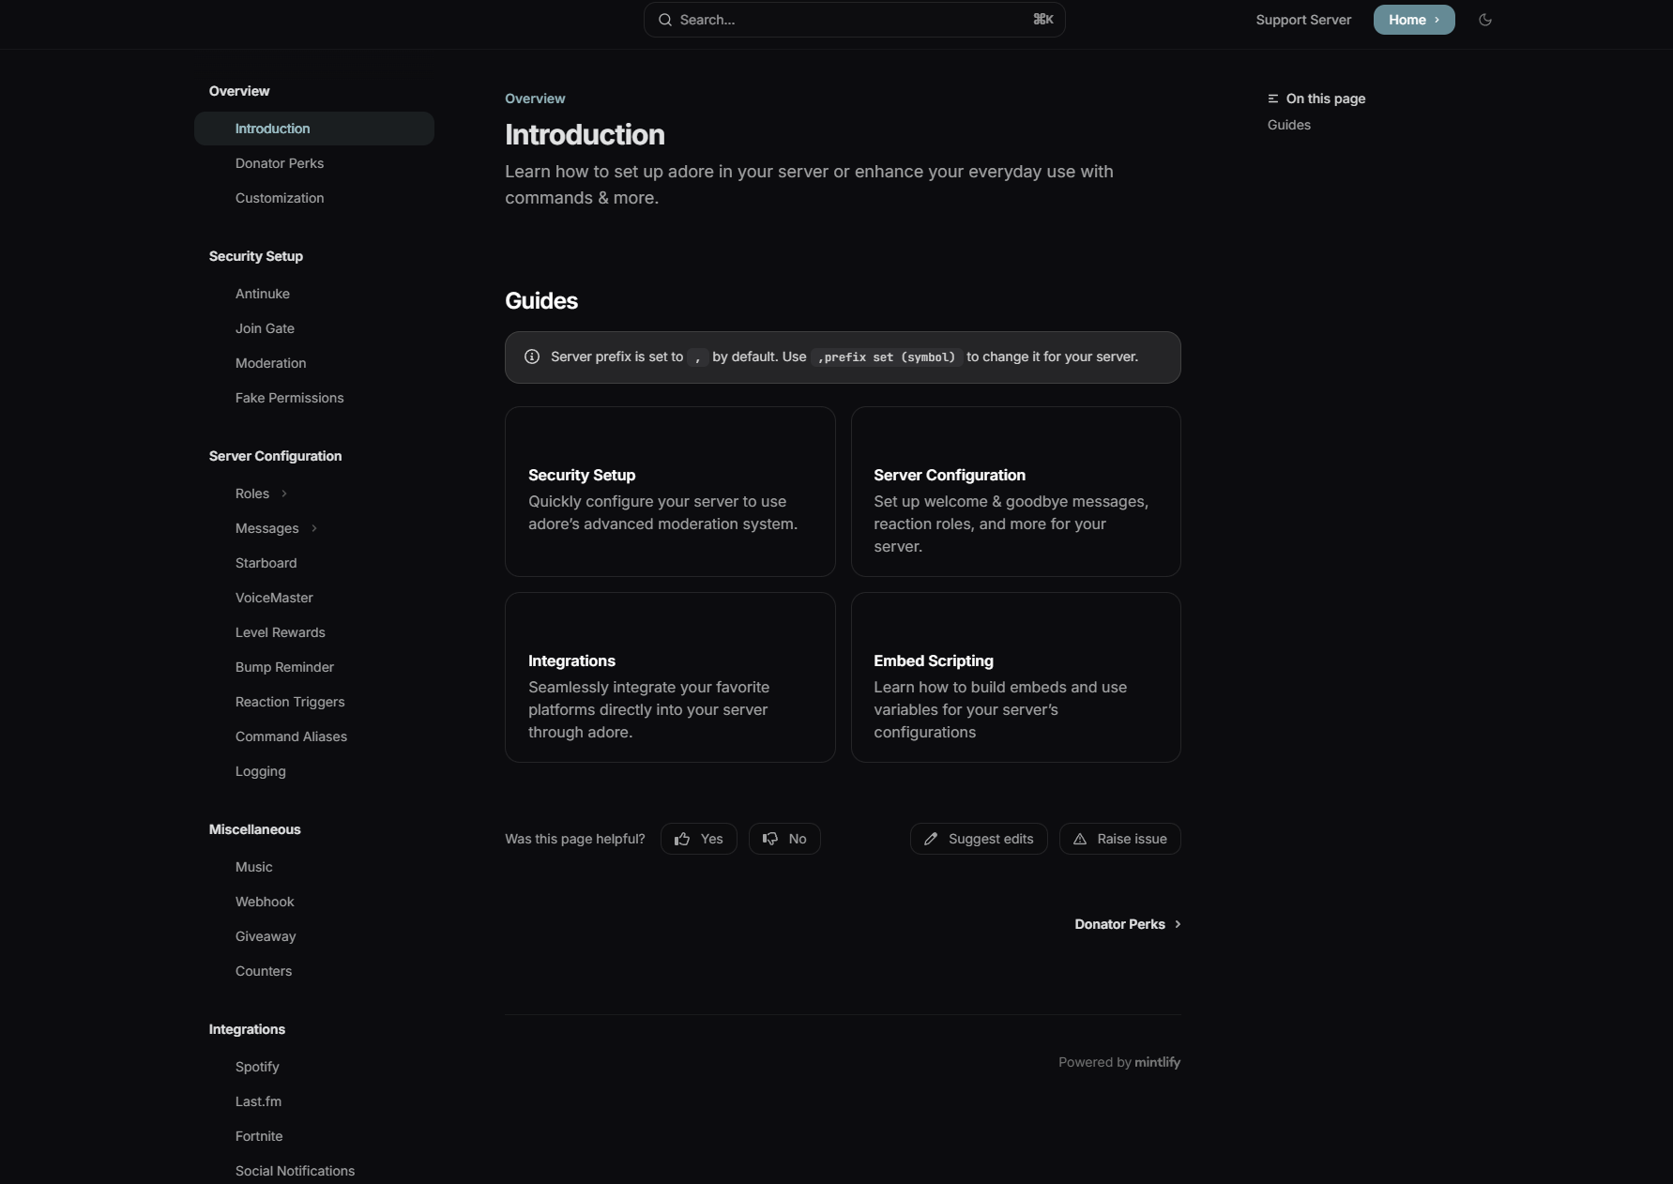This screenshot has height=1184, width=1673.
Task: Open Counters sidebar page
Action: point(314,971)
